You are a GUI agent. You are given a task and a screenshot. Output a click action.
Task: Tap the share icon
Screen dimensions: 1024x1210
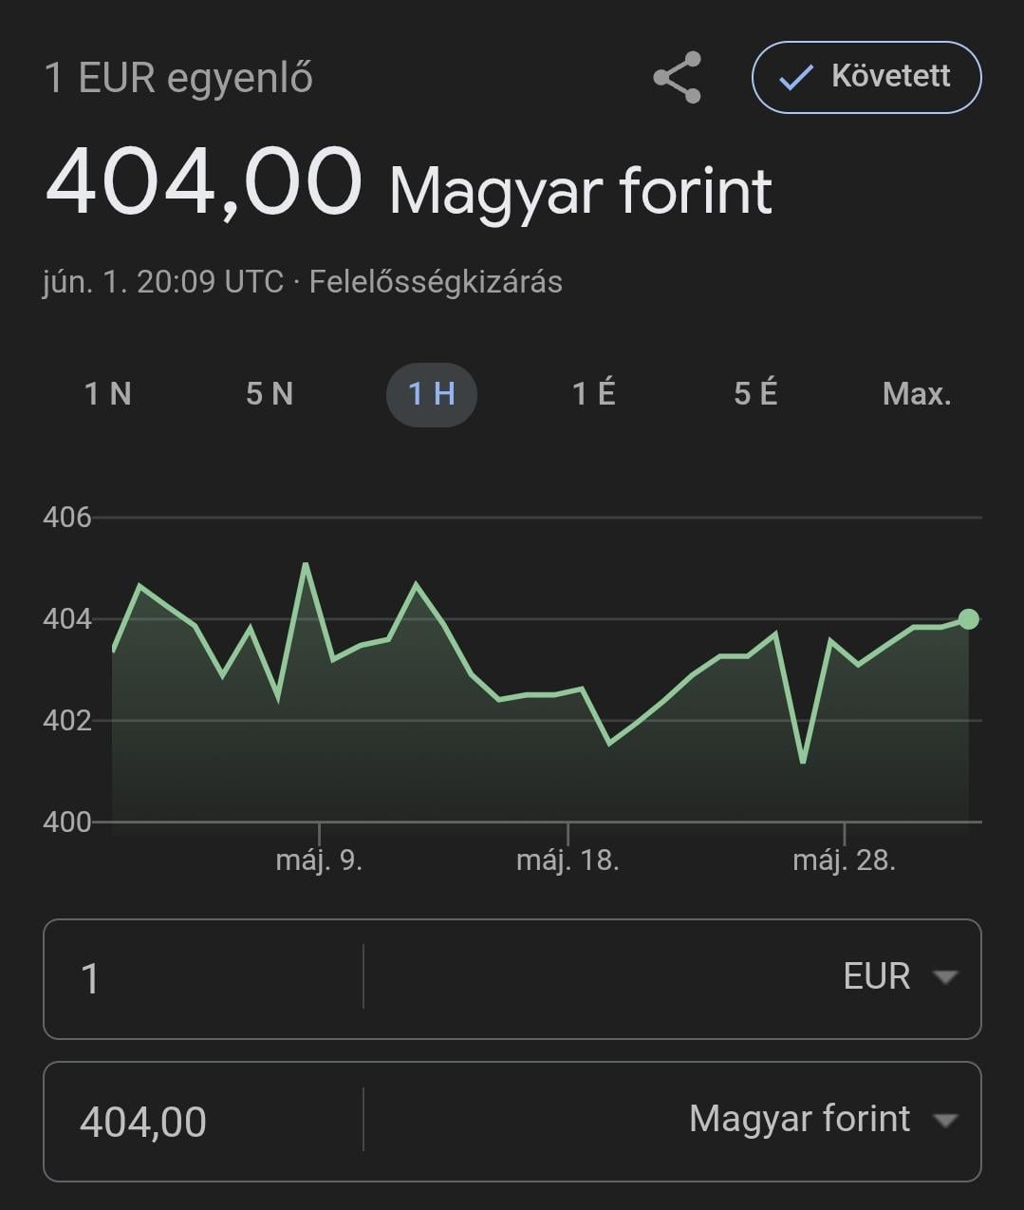[677, 78]
